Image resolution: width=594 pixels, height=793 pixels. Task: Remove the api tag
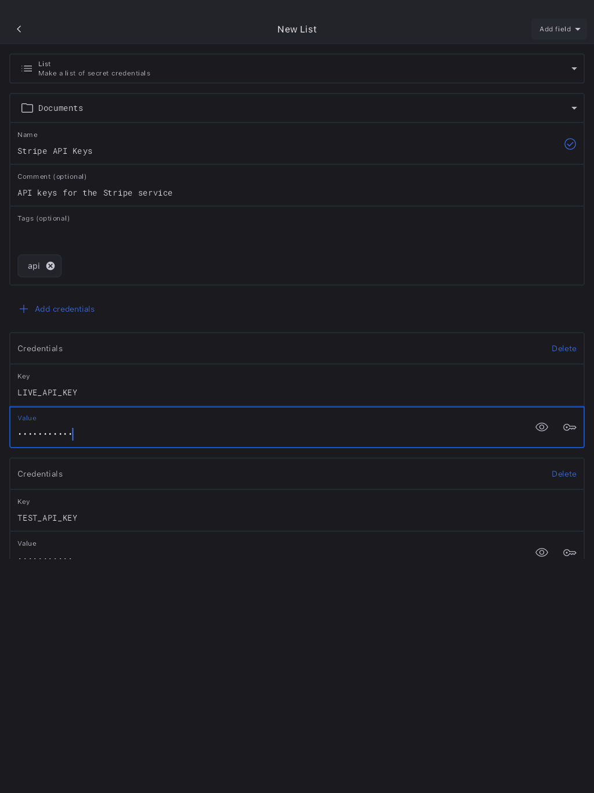[50, 266]
